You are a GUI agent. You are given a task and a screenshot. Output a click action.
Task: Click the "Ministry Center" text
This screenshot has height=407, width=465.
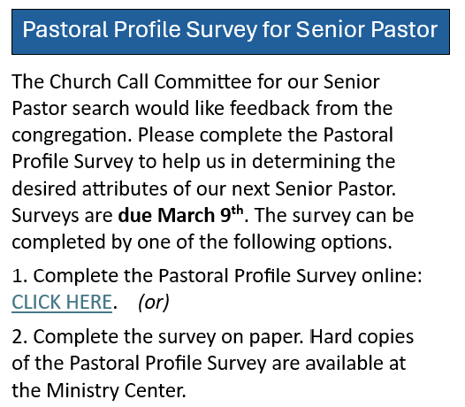116,390
